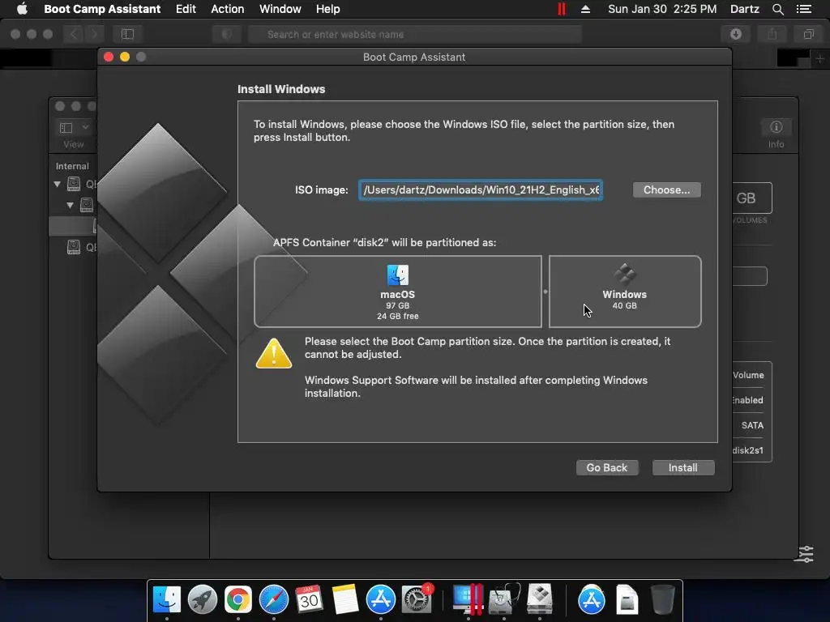Select the macOS partition block
The height and width of the screenshot is (622, 830).
397,292
